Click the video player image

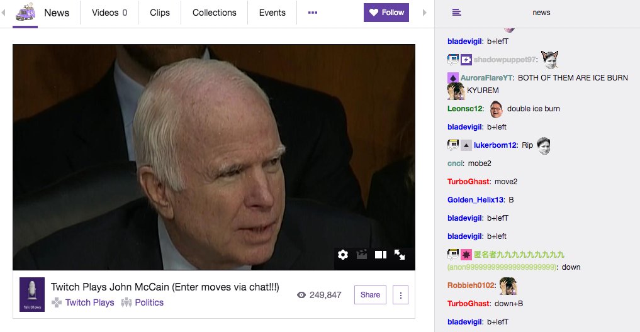pyautogui.click(x=214, y=157)
